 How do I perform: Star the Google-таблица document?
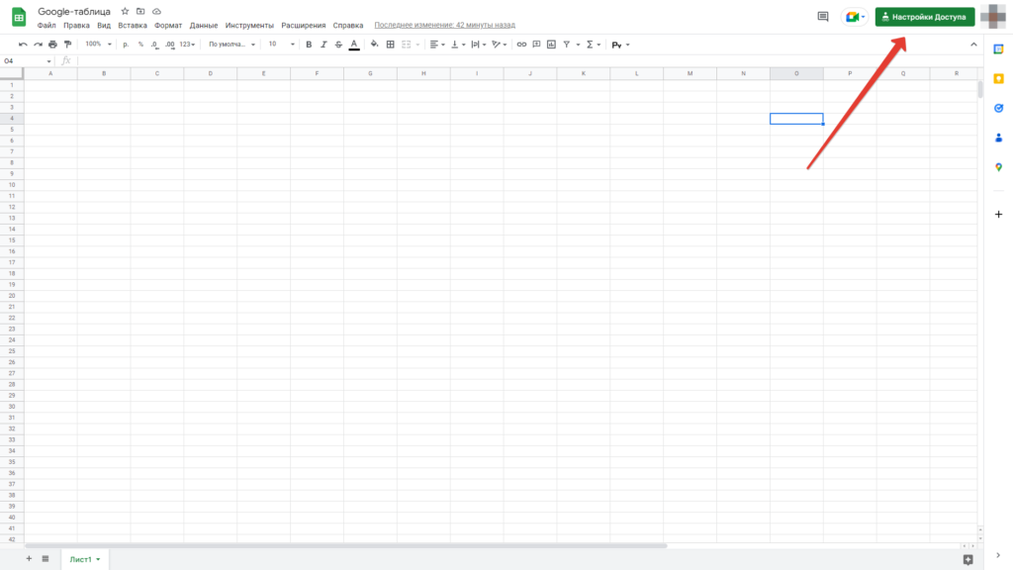(125, 11)
